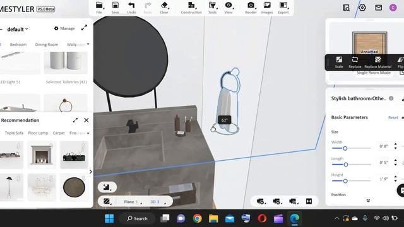Click the Redo arrow icon
The height and width of the screenshot is (227, 404).
[148, 5]
